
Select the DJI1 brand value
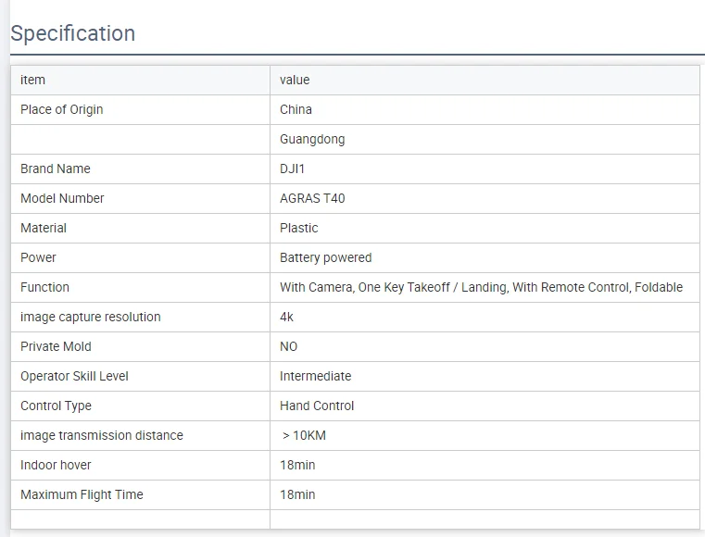pos(292,169)
